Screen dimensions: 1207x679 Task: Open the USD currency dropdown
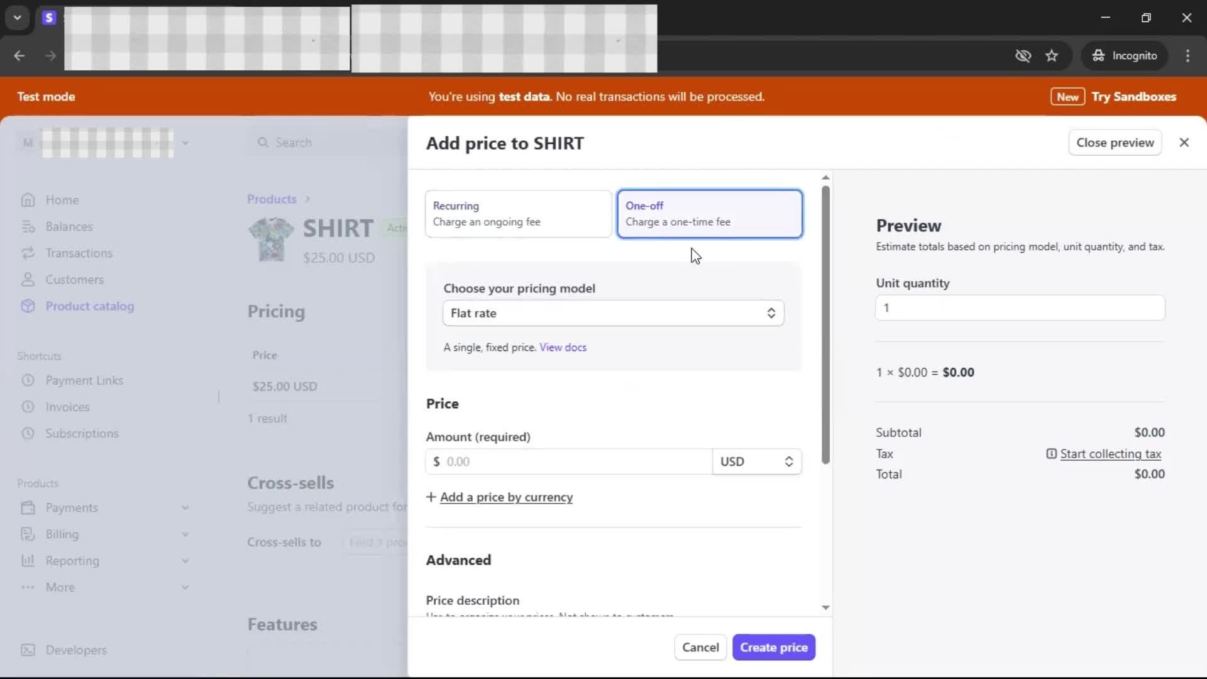756,461
